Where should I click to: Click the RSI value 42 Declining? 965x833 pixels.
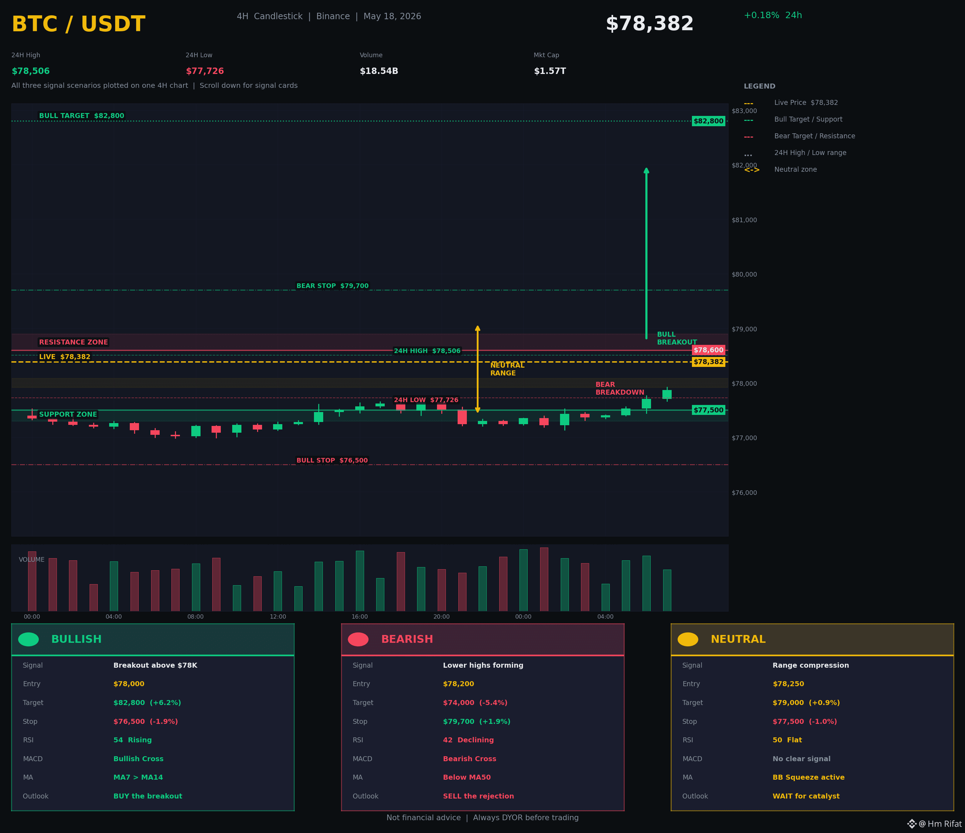469,740
